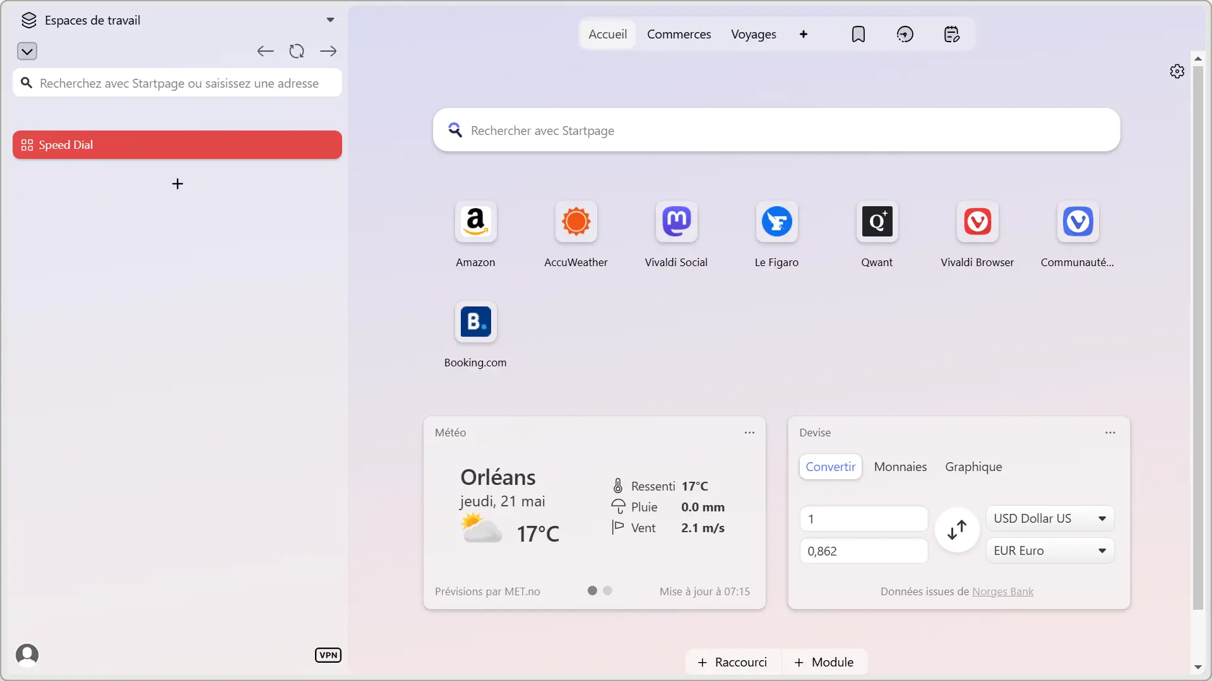Toggle the VPN badge
The width and height of the screenshot is (1212, 681).
pyautogui.click(x=328, y=655)
